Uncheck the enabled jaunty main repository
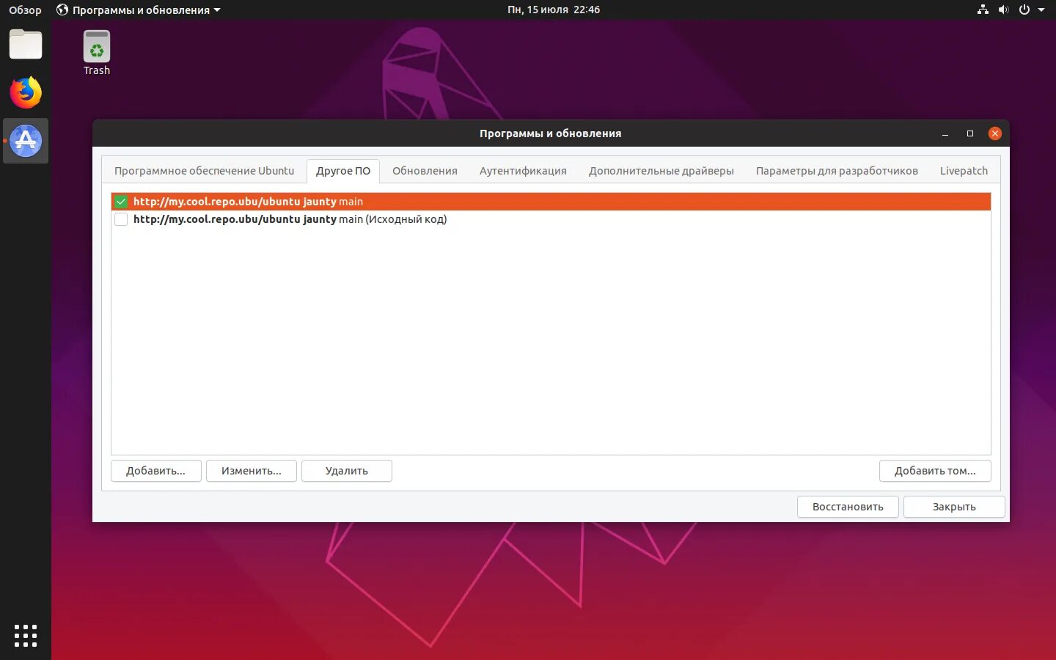Viewport: 1056px width, 660px height. [x=121, y=202]
